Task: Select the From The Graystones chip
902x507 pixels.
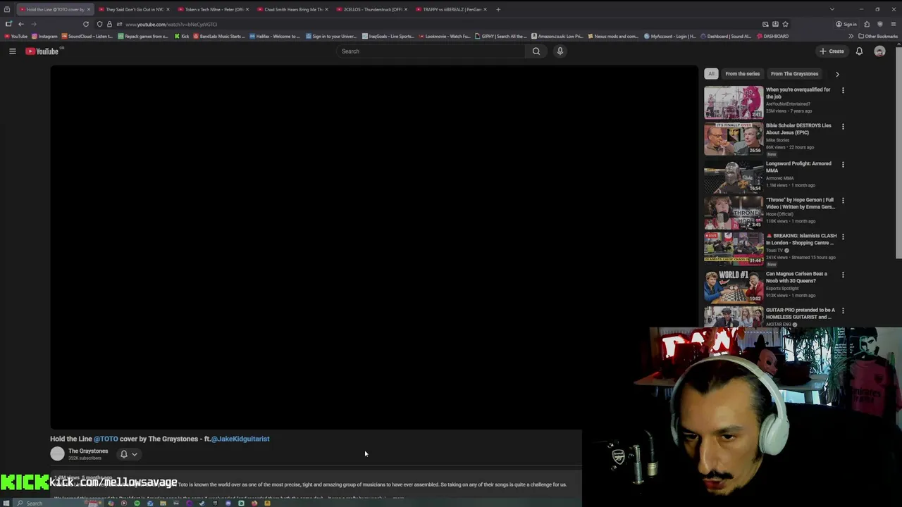Action: click(794, 73)
